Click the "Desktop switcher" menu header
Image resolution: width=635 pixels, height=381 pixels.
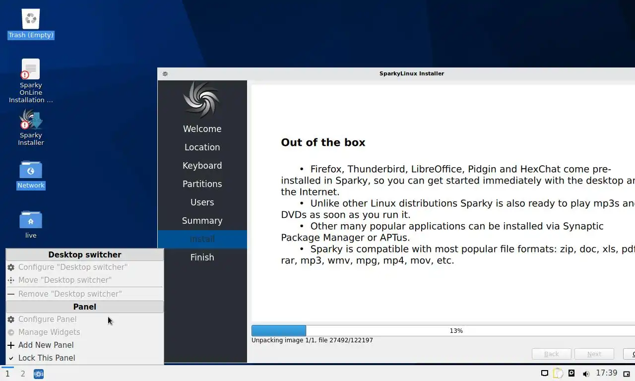[x=85, y=254]
